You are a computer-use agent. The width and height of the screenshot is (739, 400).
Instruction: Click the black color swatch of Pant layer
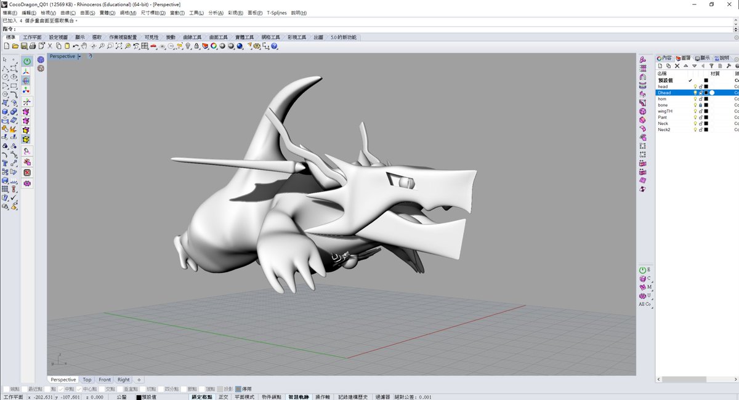(x=706, y=118)
